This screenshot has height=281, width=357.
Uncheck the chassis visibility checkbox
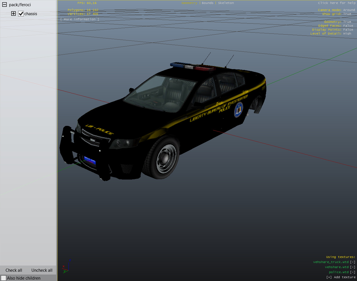pyautogui.click(x=21, y=14)
